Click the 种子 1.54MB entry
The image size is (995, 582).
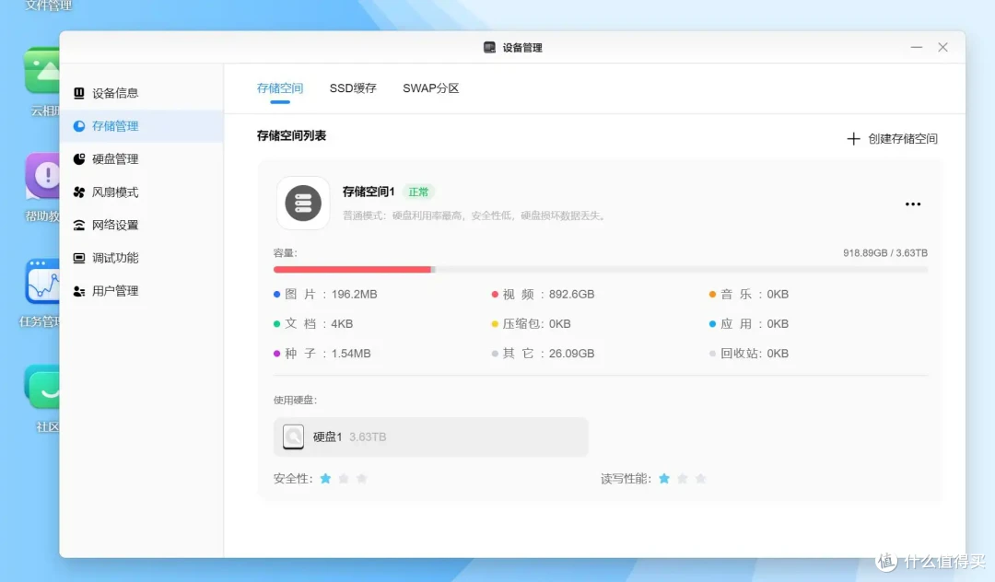coord(322,354)
